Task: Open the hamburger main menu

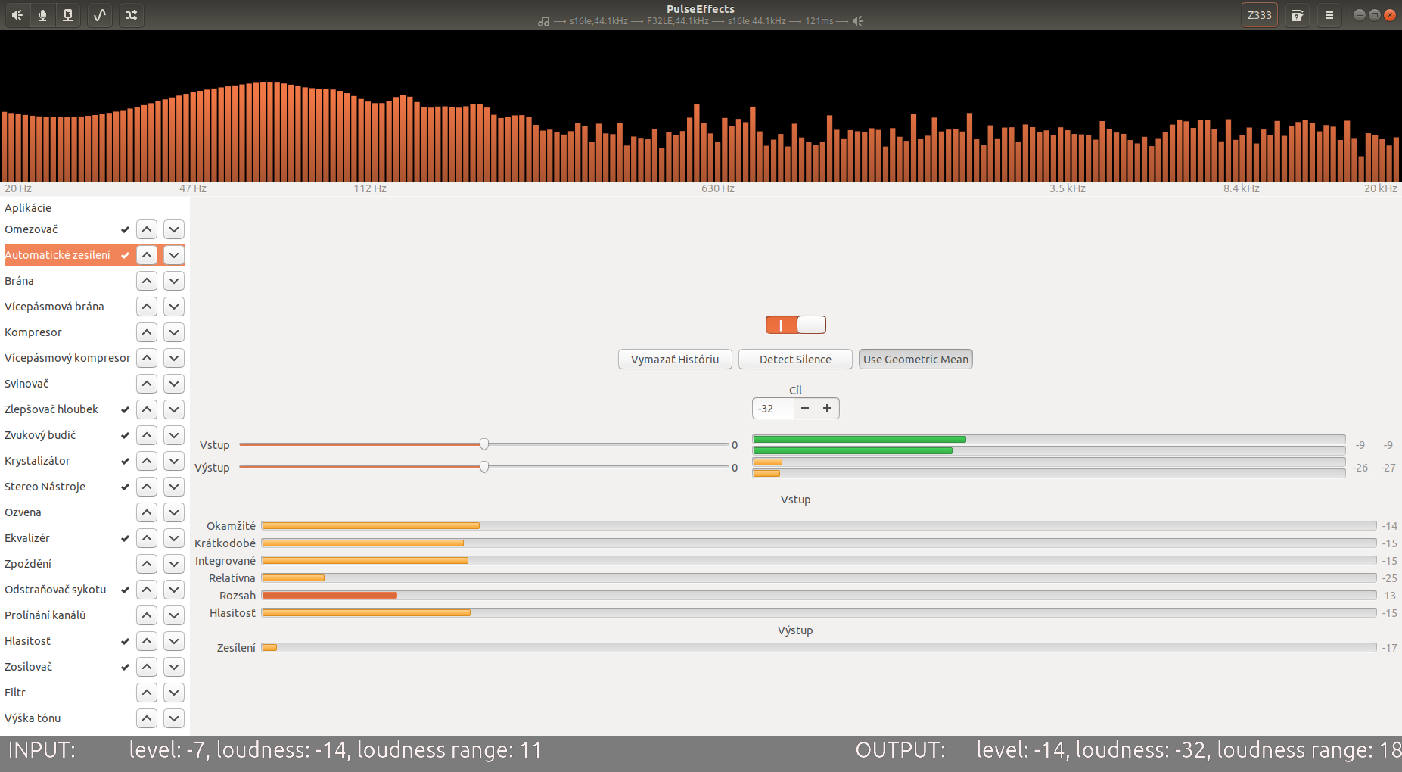Action: (x=1329, y=15)
